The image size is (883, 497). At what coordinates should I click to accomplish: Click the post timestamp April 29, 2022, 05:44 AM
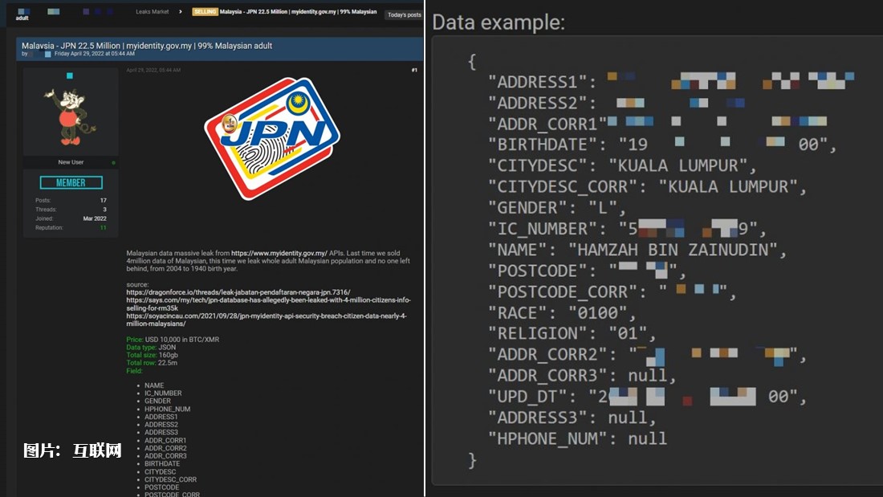(x=153, y=71)
